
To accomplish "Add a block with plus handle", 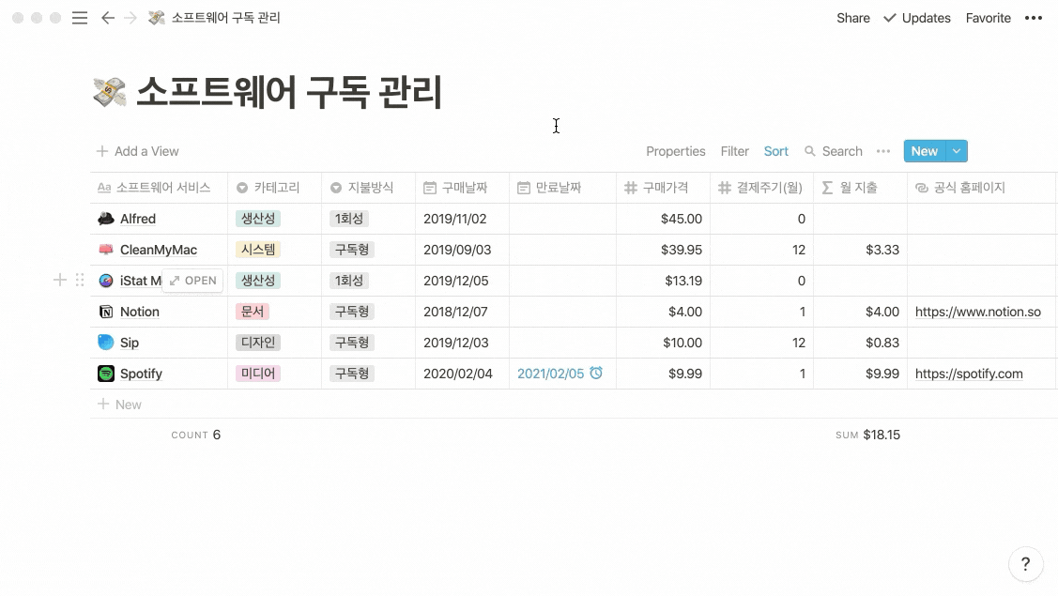I will click(59, 280).
